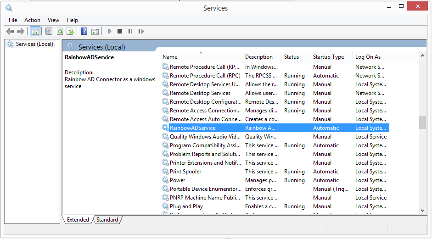Select the Print Spooler service row
This screenshot has height=239, width=432.
pos(185,172)
